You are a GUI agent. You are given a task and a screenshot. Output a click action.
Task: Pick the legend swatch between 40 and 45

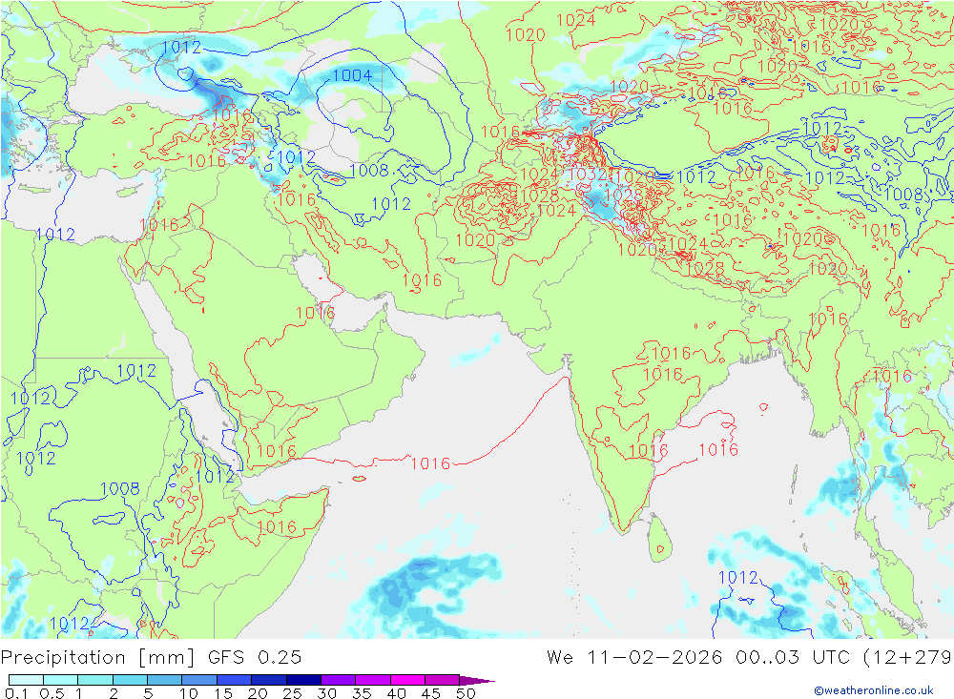point(407,680)
